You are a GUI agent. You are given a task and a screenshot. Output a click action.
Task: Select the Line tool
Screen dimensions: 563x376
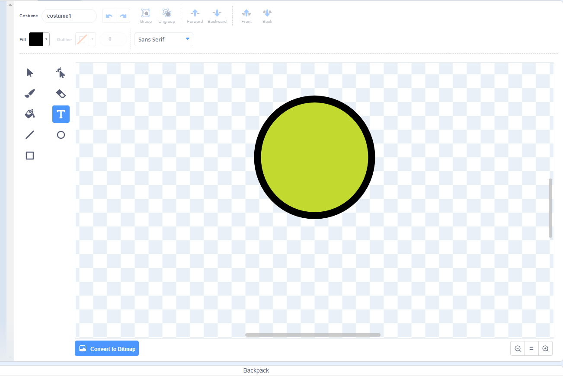[29, 134]
